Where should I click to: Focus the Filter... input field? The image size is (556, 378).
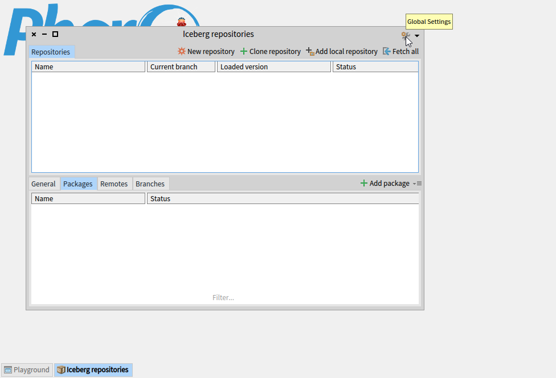coord(225,298)
